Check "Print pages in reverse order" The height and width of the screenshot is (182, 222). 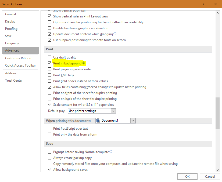[x=49, y=69]
